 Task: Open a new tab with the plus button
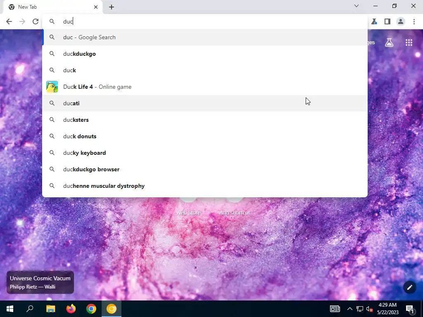click(x=112, y=7)
